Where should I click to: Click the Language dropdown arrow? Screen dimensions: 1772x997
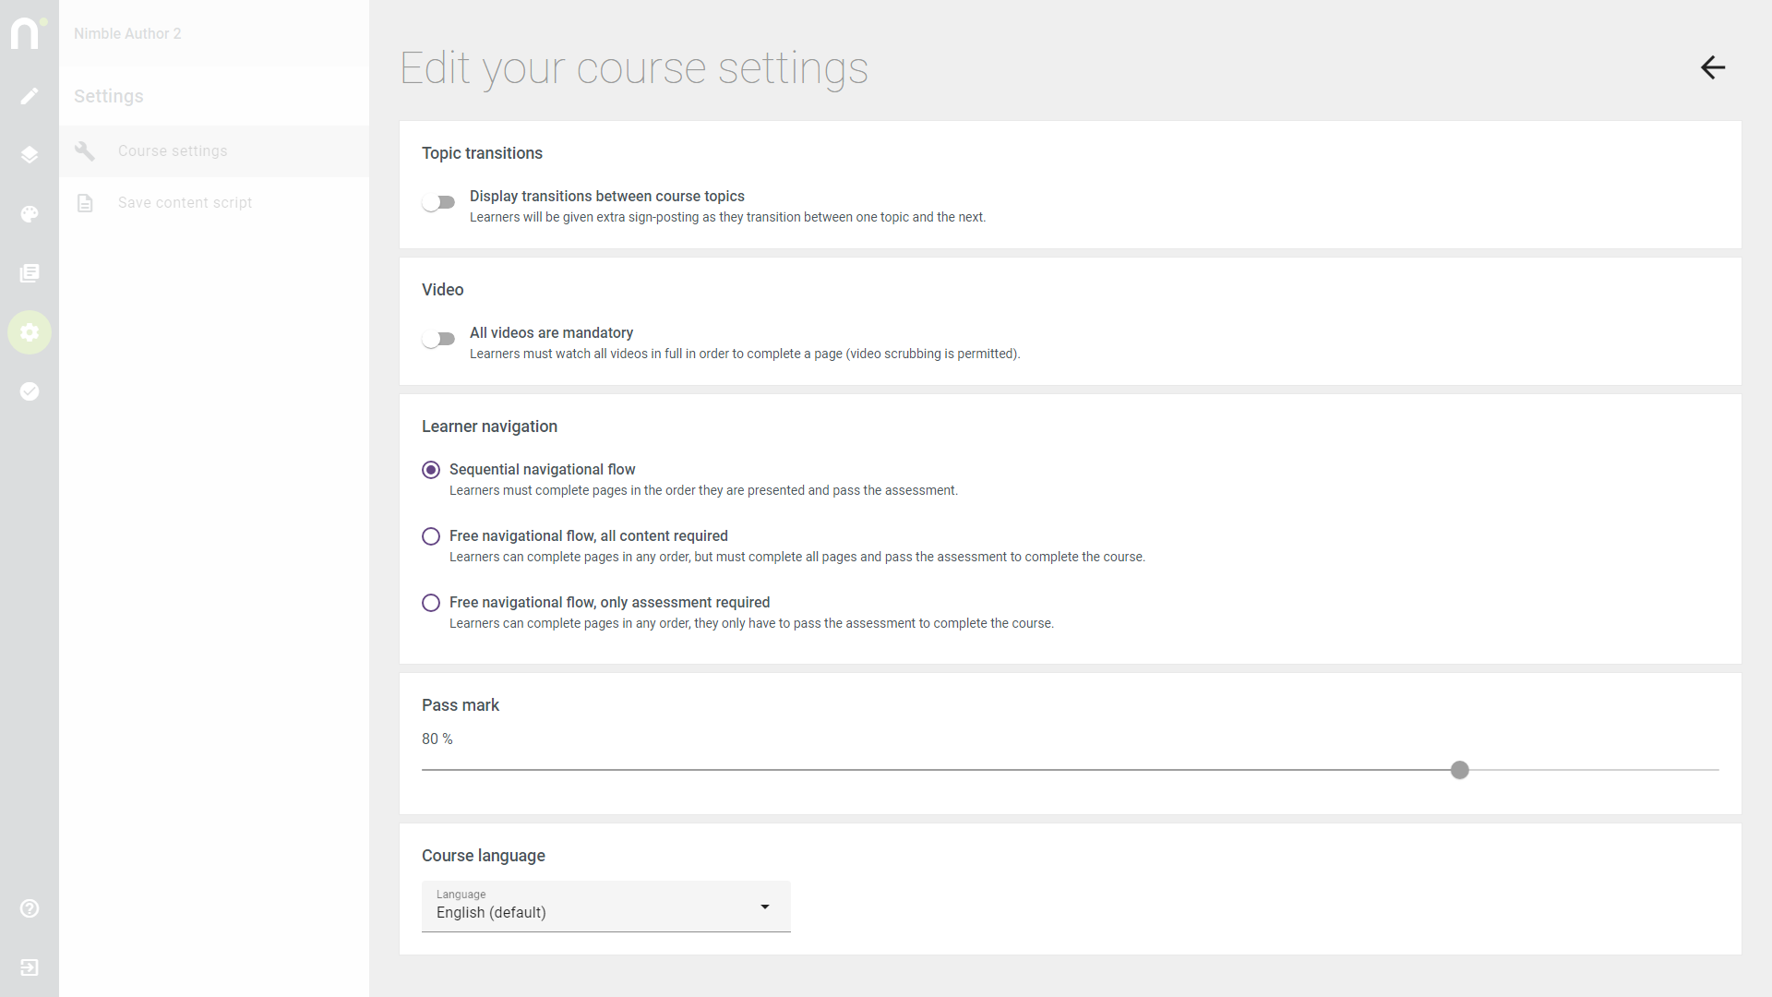tap(764, 907)
